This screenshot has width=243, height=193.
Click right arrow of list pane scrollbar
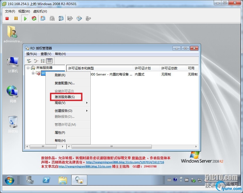(196, 146)
